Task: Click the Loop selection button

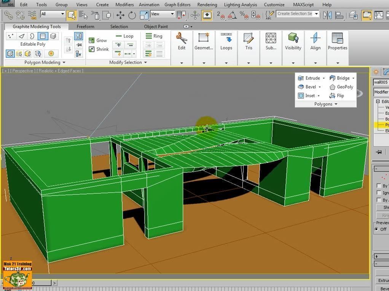Action: coord(124,36)
